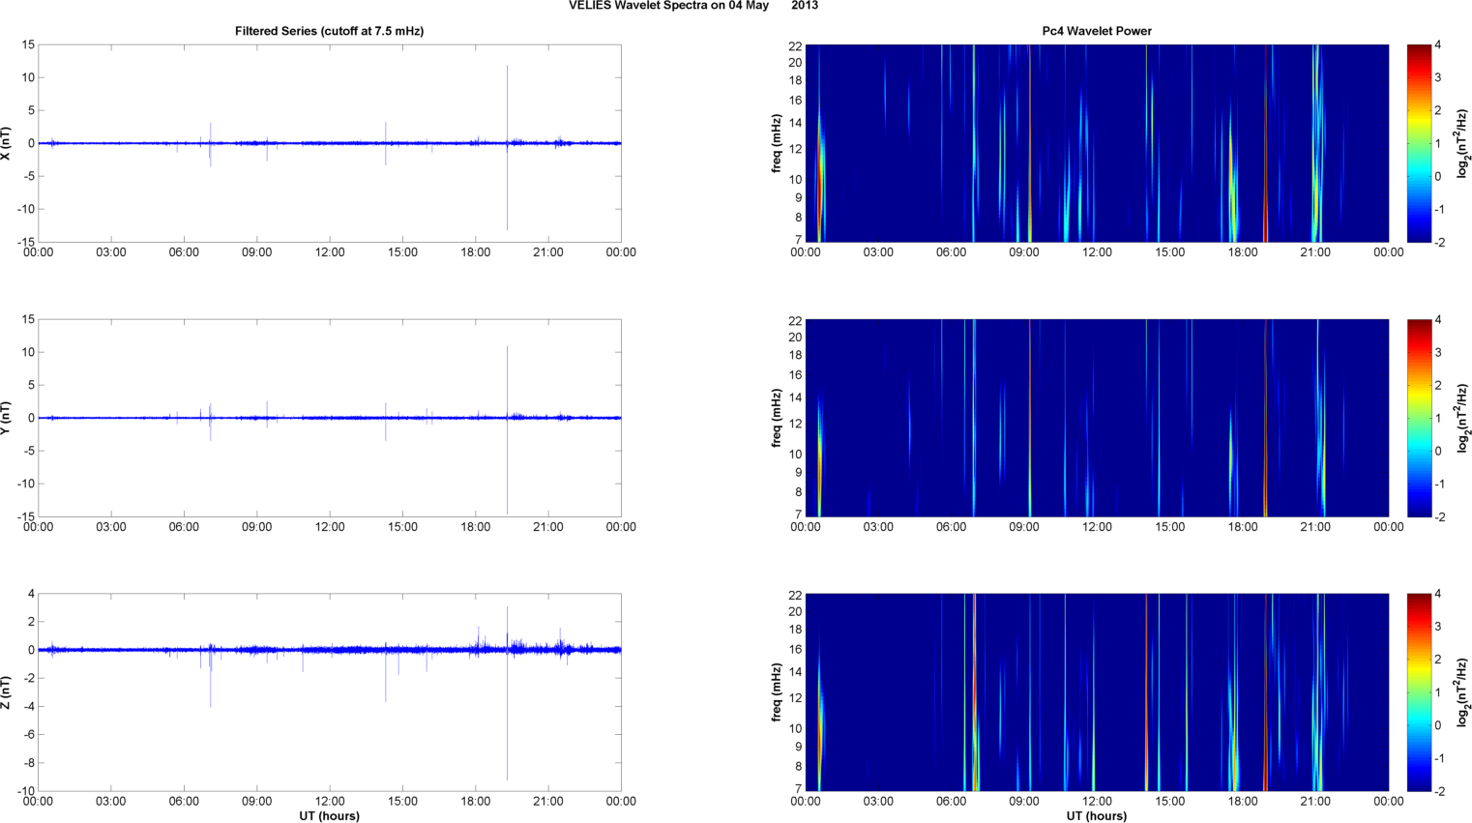Click the 12:00 tick label under X series plot
Viewport: 1472px width, 823px height.
coord(330,252)
